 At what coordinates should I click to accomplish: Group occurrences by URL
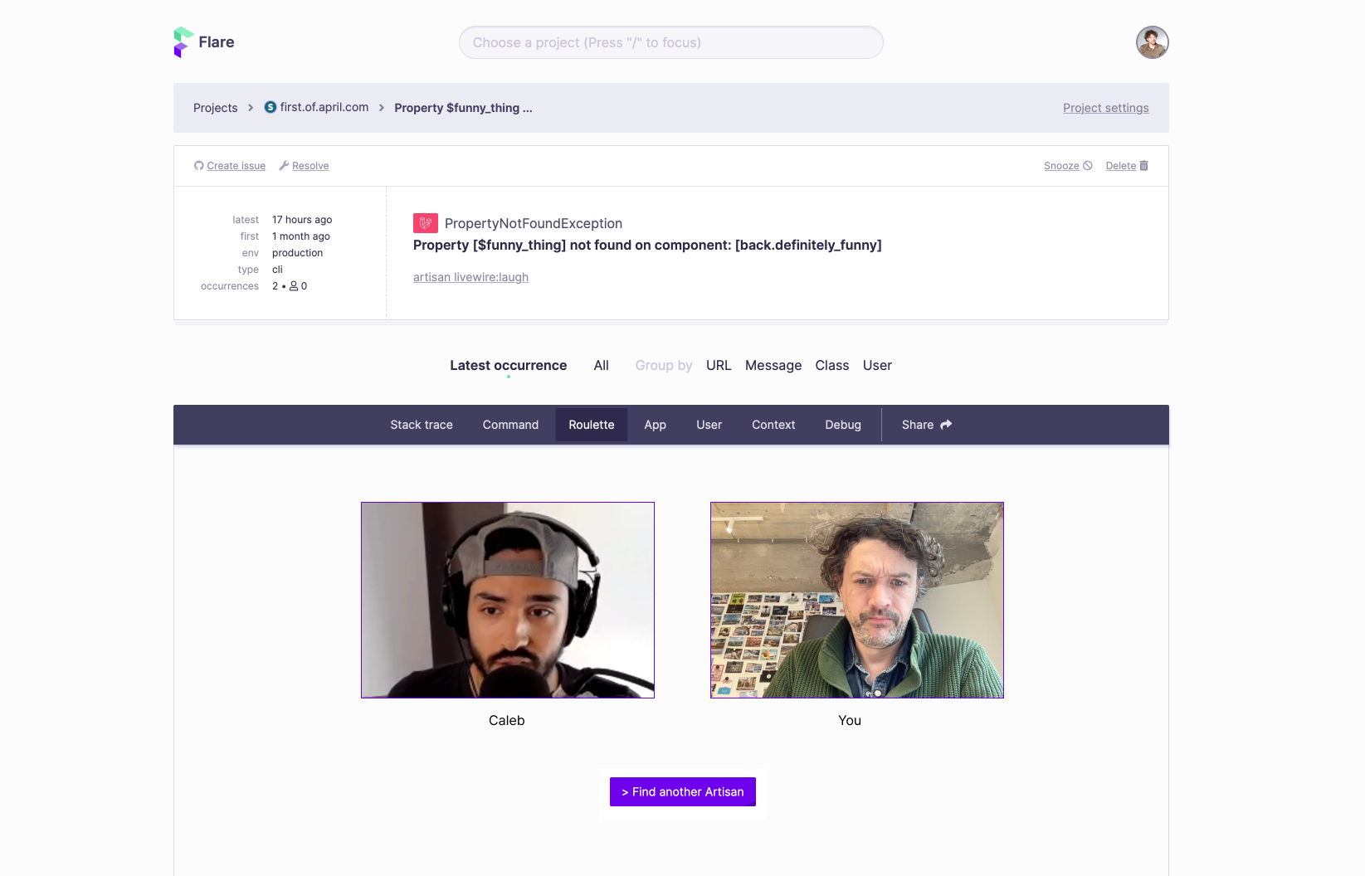click(719, 365)
